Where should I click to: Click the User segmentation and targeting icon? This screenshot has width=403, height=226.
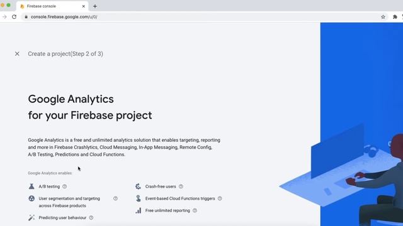pyautogui.click(x=31, y=198)
